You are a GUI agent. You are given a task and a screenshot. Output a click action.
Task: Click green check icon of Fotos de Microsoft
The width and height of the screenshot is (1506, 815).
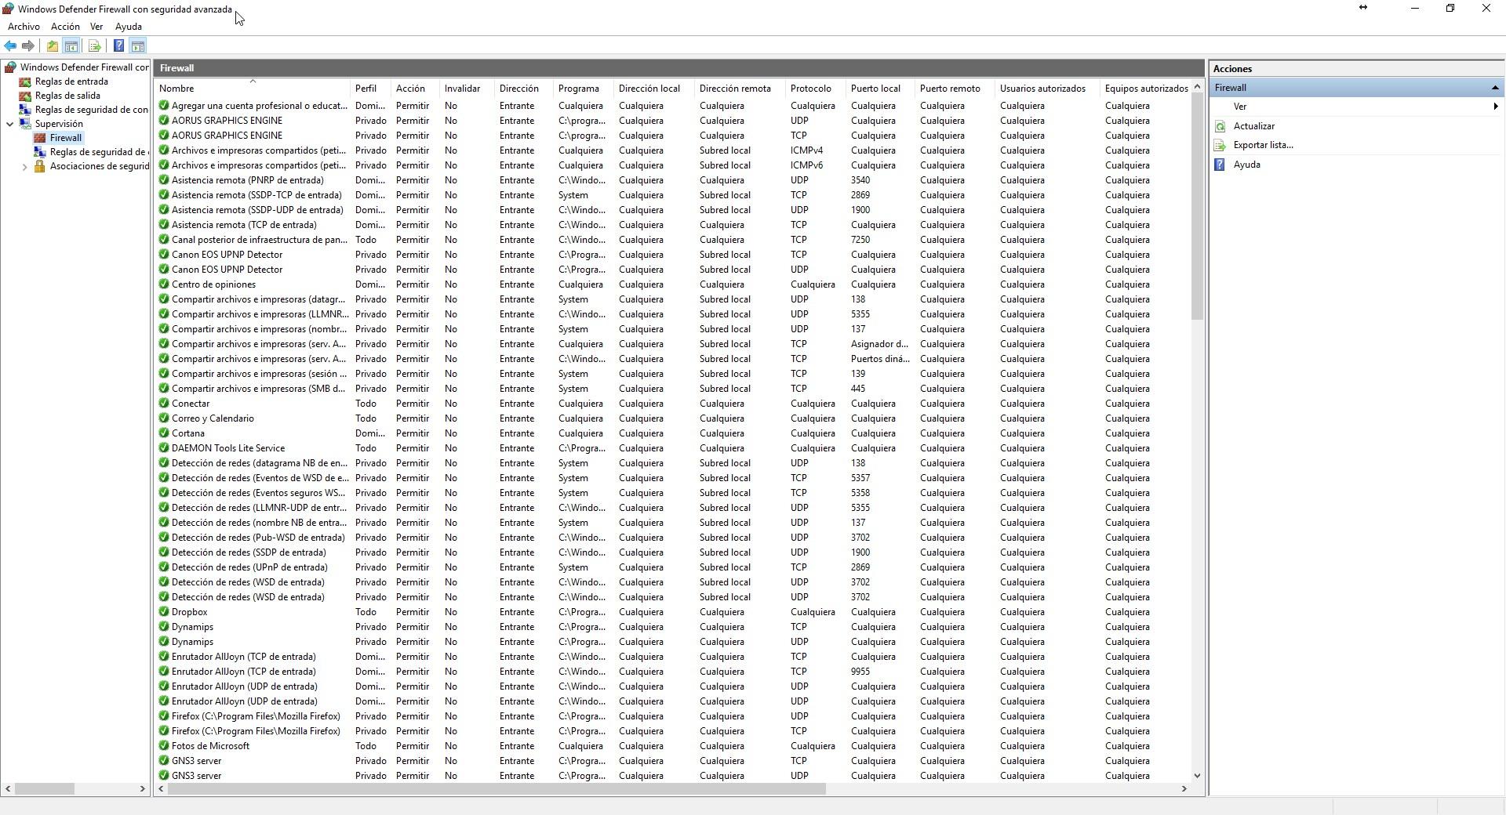click(164, 746)
